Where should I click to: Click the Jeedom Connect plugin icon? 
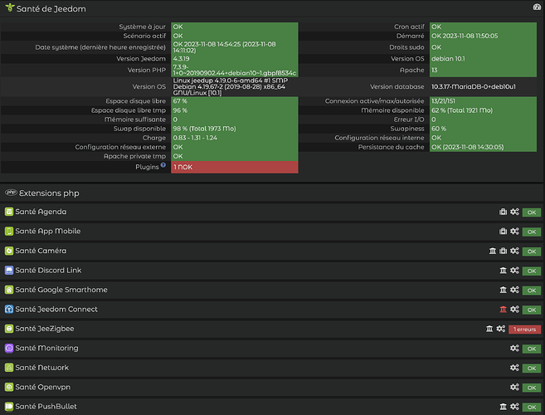9,310
